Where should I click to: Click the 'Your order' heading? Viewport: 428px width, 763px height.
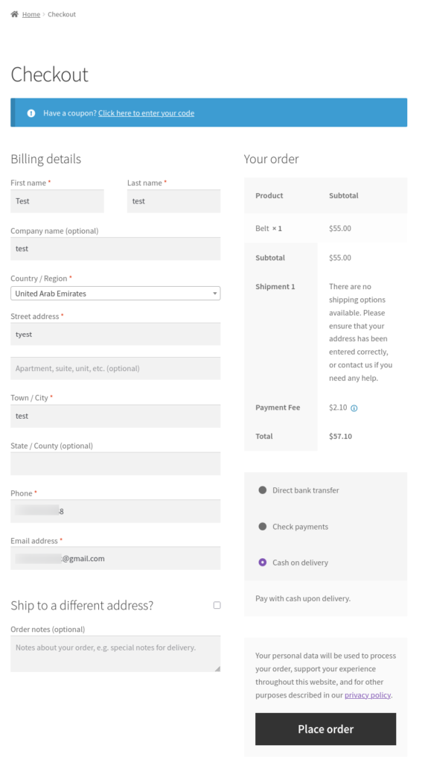click(x=272, y=159)
